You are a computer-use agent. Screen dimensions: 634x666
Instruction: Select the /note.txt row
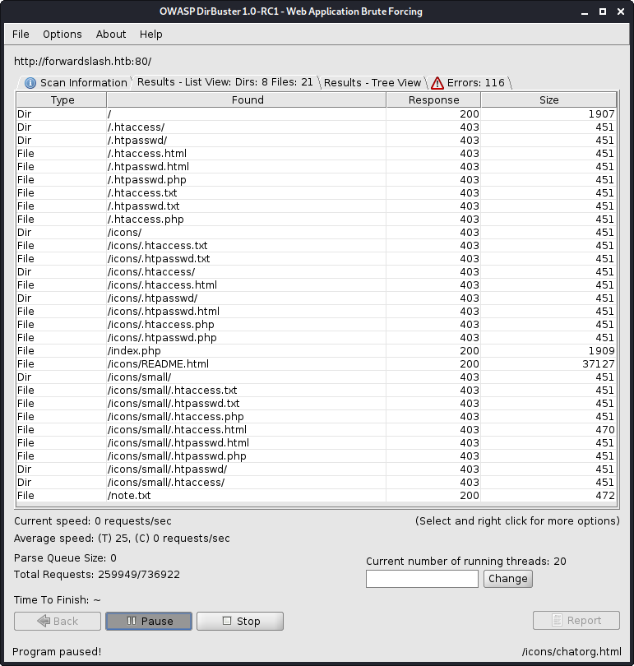point(316,495)
